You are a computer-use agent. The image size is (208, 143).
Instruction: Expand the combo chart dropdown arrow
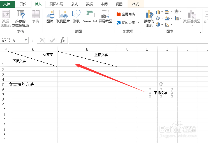pyautogui.click(x=181, y=18)
